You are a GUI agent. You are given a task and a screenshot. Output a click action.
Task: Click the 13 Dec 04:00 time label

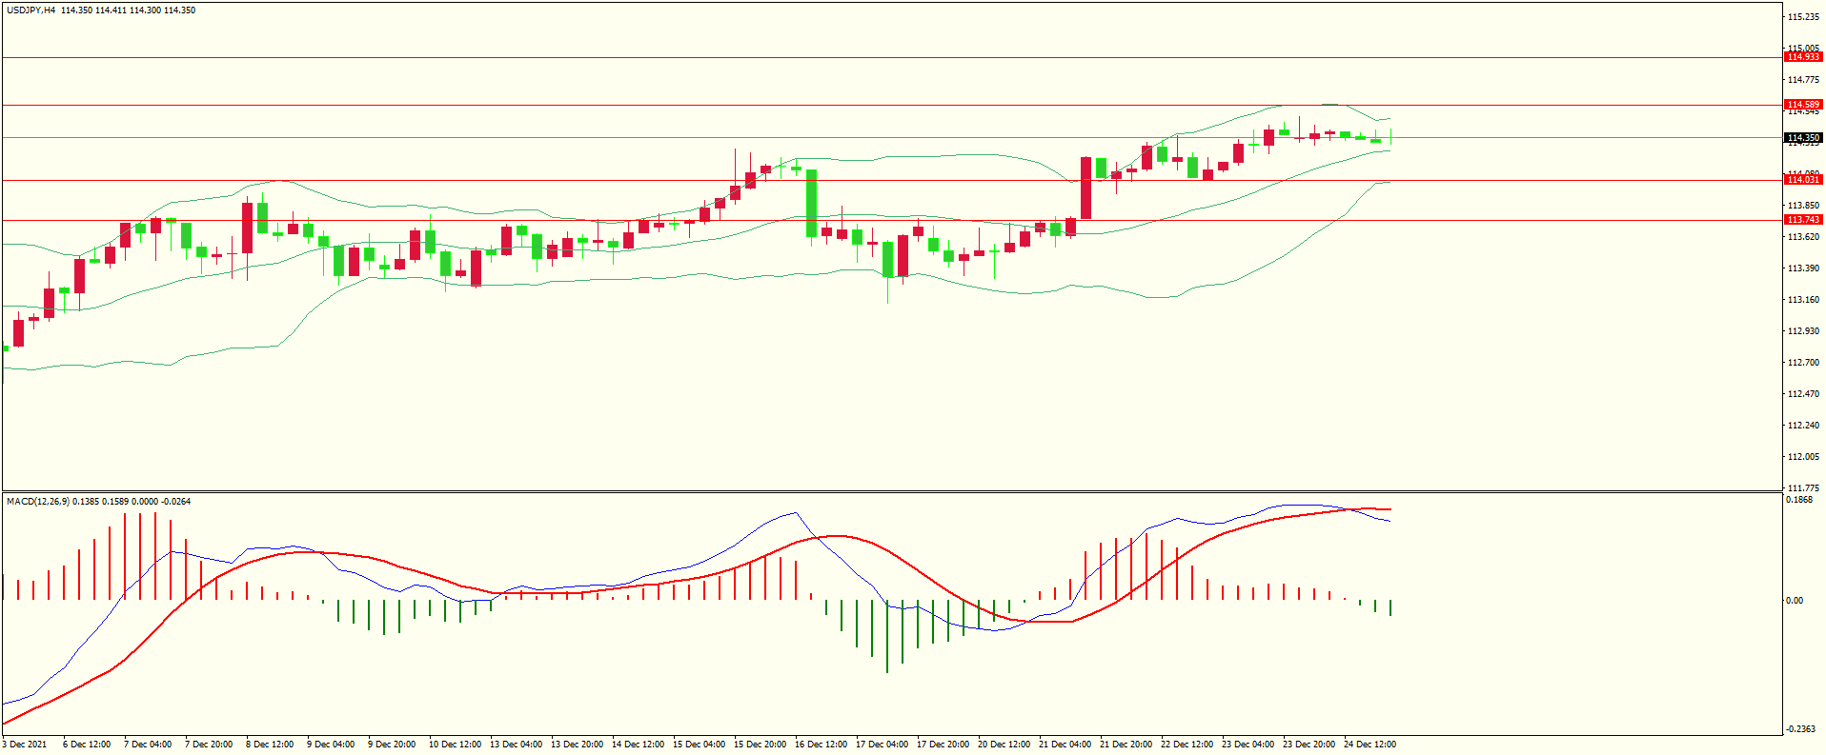coord(516,745)
